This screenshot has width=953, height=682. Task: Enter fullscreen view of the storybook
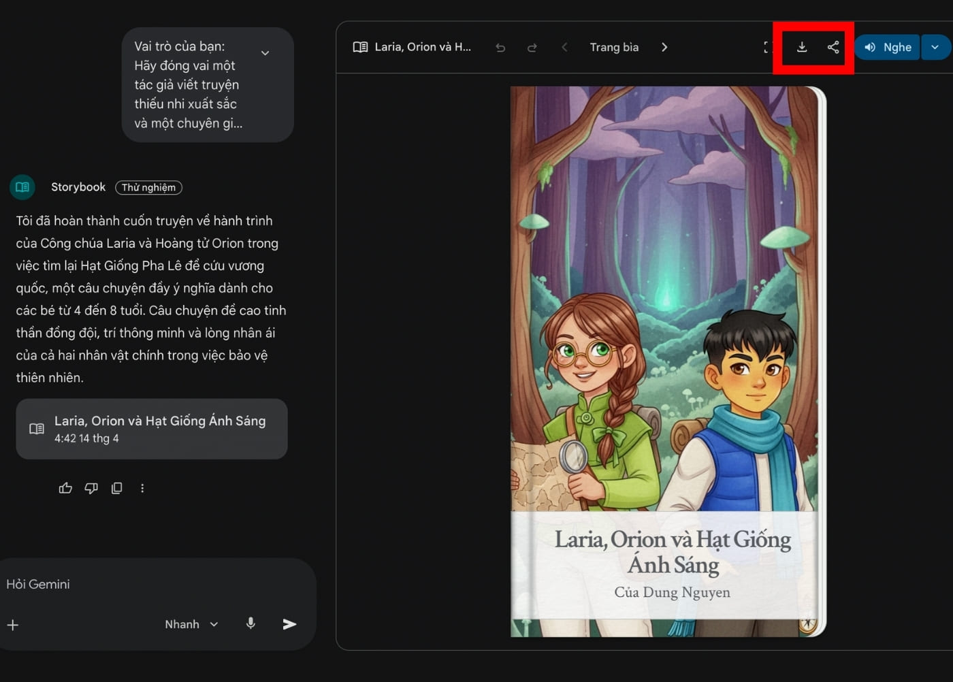767,47
